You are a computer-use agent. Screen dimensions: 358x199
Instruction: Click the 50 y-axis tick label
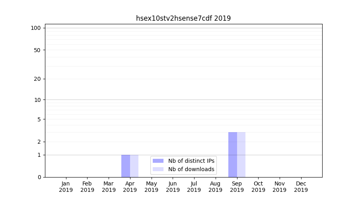[x=37, y=50]
